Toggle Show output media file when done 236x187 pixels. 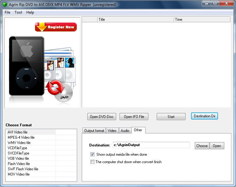click(x=92, y=154)
